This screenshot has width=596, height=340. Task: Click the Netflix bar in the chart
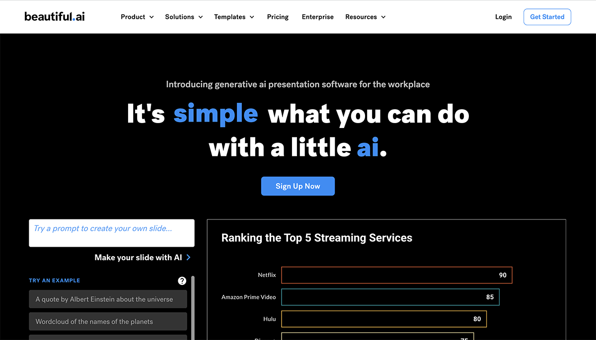396,275
